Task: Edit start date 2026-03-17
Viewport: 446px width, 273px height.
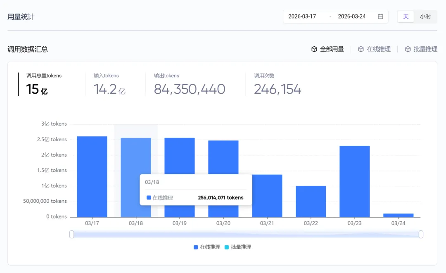Action: (302, 17)
